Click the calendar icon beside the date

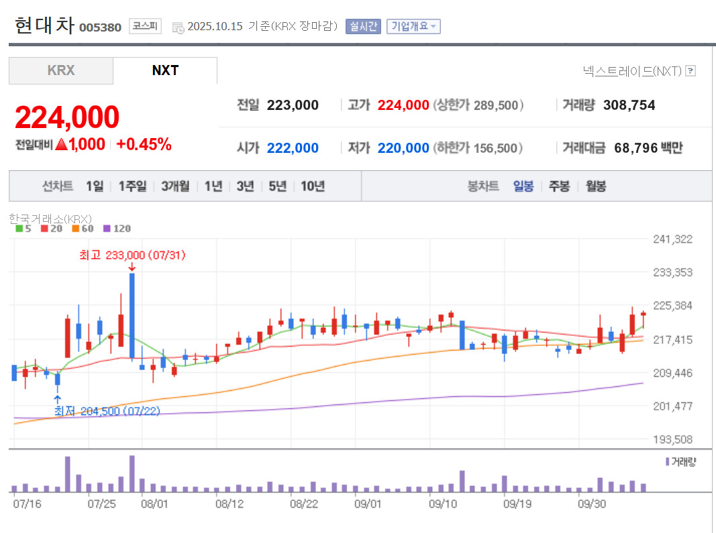[x=178, y=27]
